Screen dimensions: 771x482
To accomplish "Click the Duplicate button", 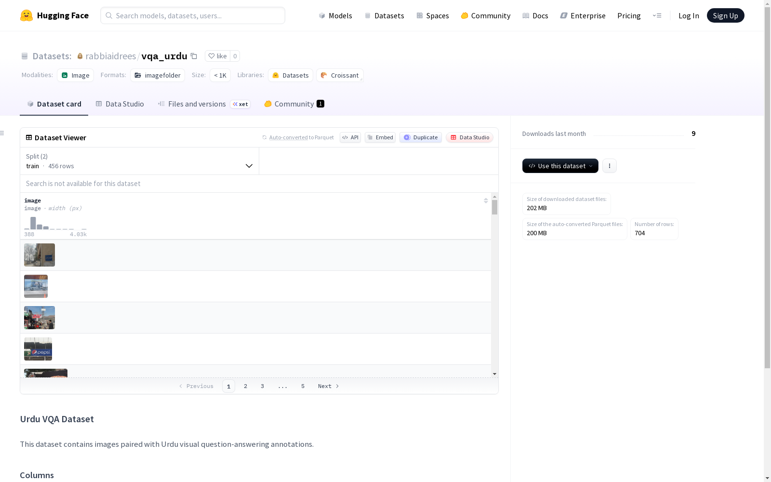I will point(421,137).
